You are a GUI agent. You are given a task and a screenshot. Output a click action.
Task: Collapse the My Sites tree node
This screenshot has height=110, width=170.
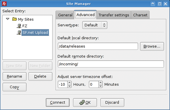[8, 19]
